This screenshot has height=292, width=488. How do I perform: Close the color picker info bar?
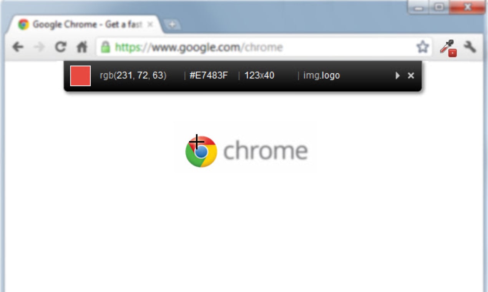(x=411, y=76)
